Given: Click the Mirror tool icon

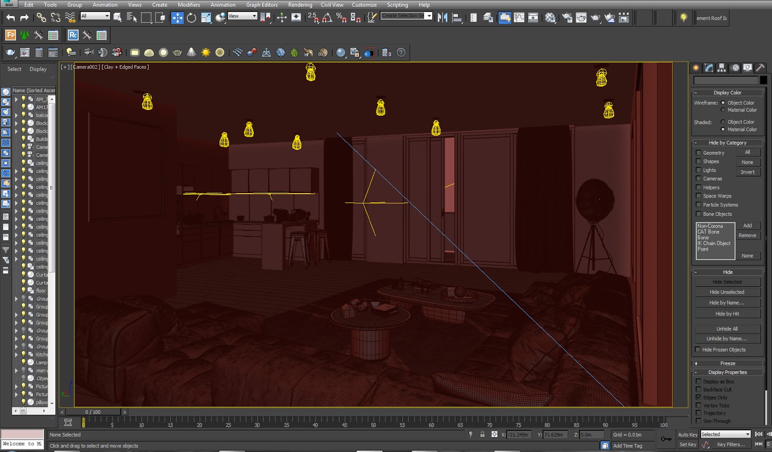Looking at the screenshot, I should click(x=442, y=18).
